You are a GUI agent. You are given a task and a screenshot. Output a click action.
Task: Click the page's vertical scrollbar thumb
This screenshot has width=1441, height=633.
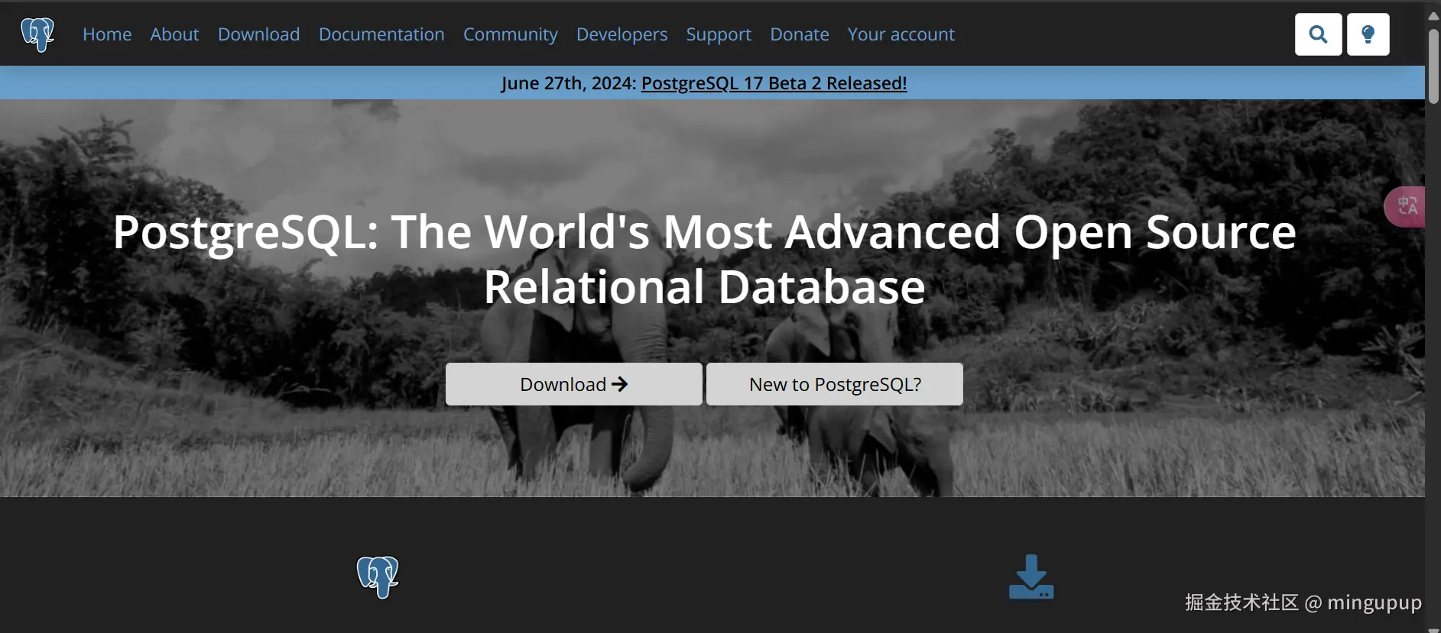(1433, 66)
